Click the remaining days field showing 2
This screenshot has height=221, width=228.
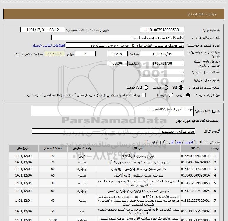click(85, 54)
